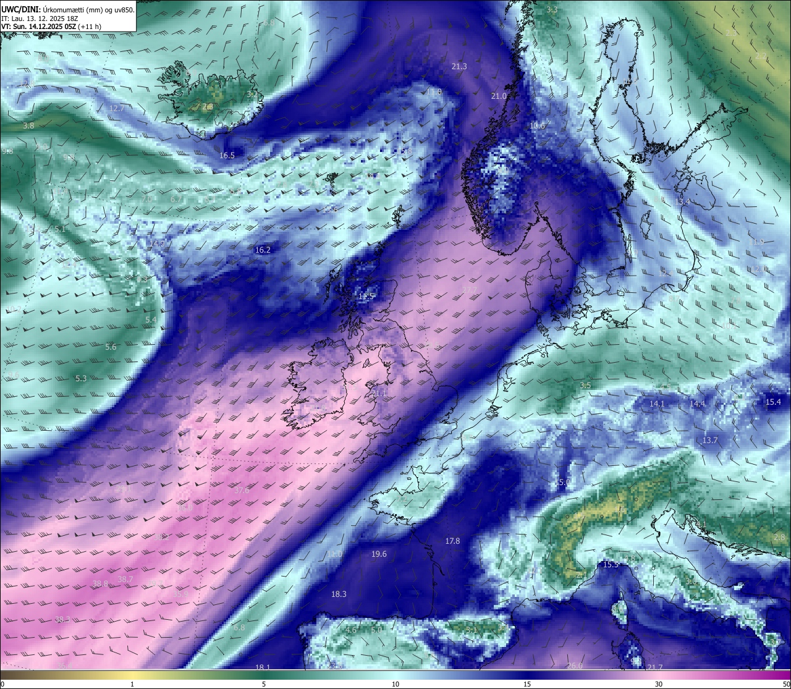Click the 2.8 value near the Balkans

(779, 538)
